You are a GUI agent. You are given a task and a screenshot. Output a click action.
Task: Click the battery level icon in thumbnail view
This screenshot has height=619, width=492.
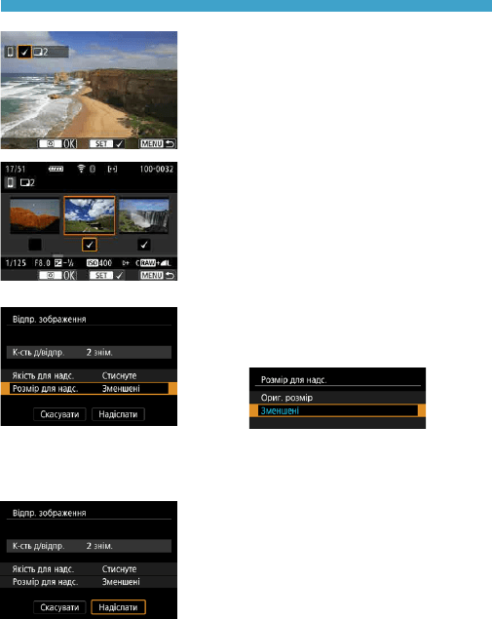click(x=56, y=169)
